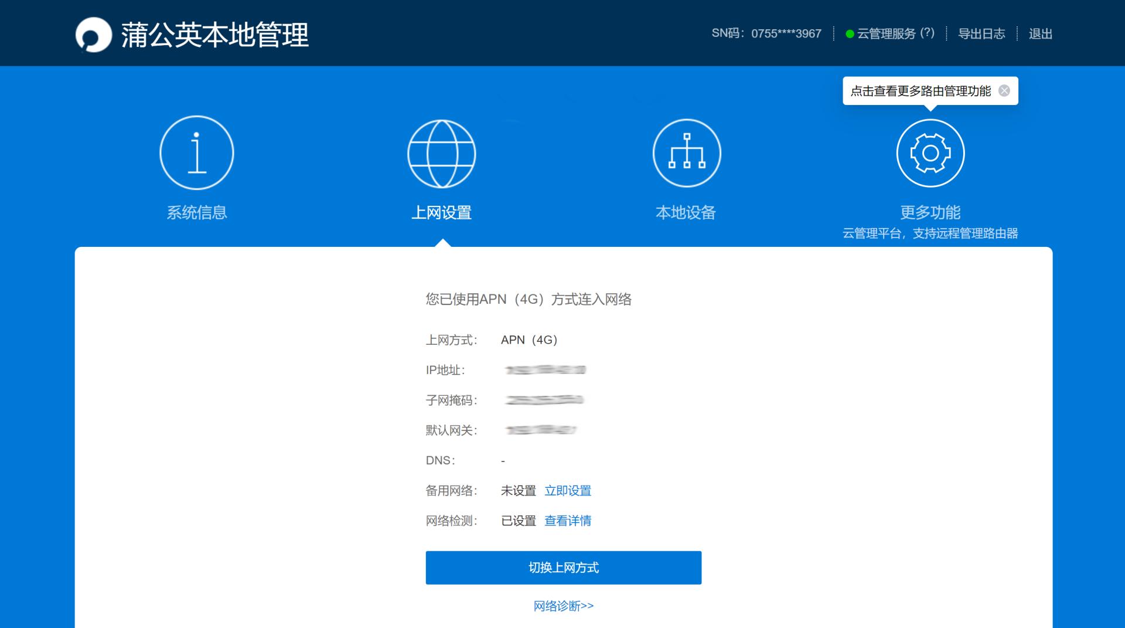The height and width of the screenshot is (628, 1125).
Task: Click the 本地设备 text label
Action: point(687,212)
